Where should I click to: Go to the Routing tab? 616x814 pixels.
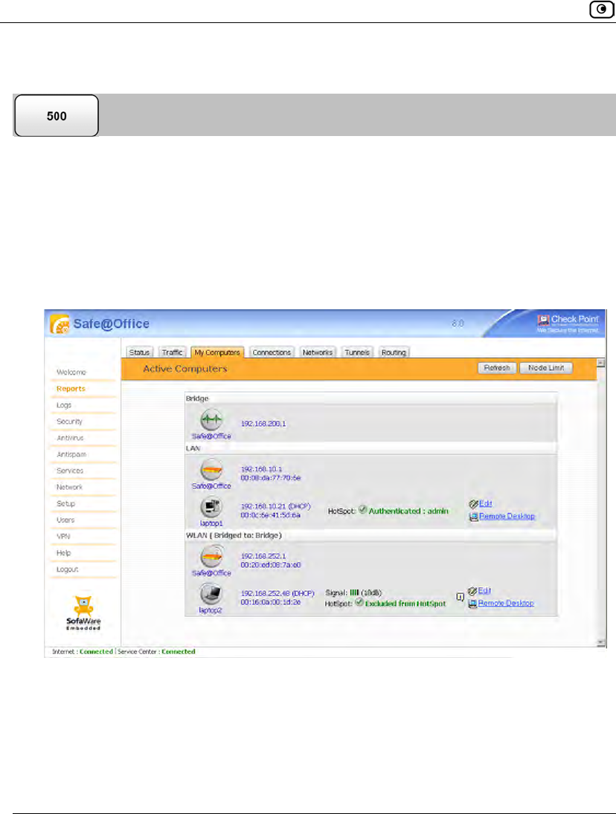coord(394,352)
